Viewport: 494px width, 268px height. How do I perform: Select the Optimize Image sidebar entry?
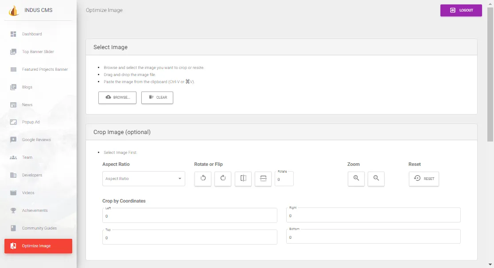pyautogui.click(x=38, y=246)
